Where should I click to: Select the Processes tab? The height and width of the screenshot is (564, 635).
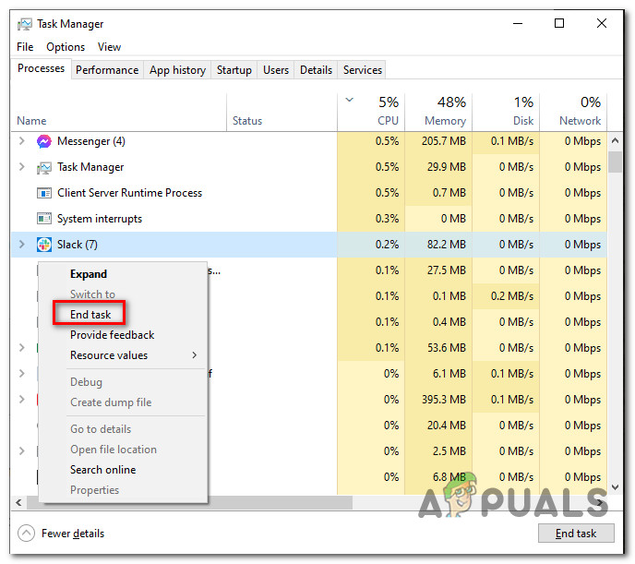tap(41, 68)
